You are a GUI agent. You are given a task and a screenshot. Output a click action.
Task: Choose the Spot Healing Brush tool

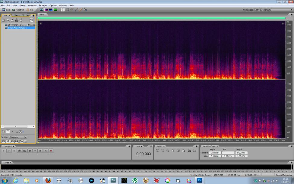pos(81,10)
